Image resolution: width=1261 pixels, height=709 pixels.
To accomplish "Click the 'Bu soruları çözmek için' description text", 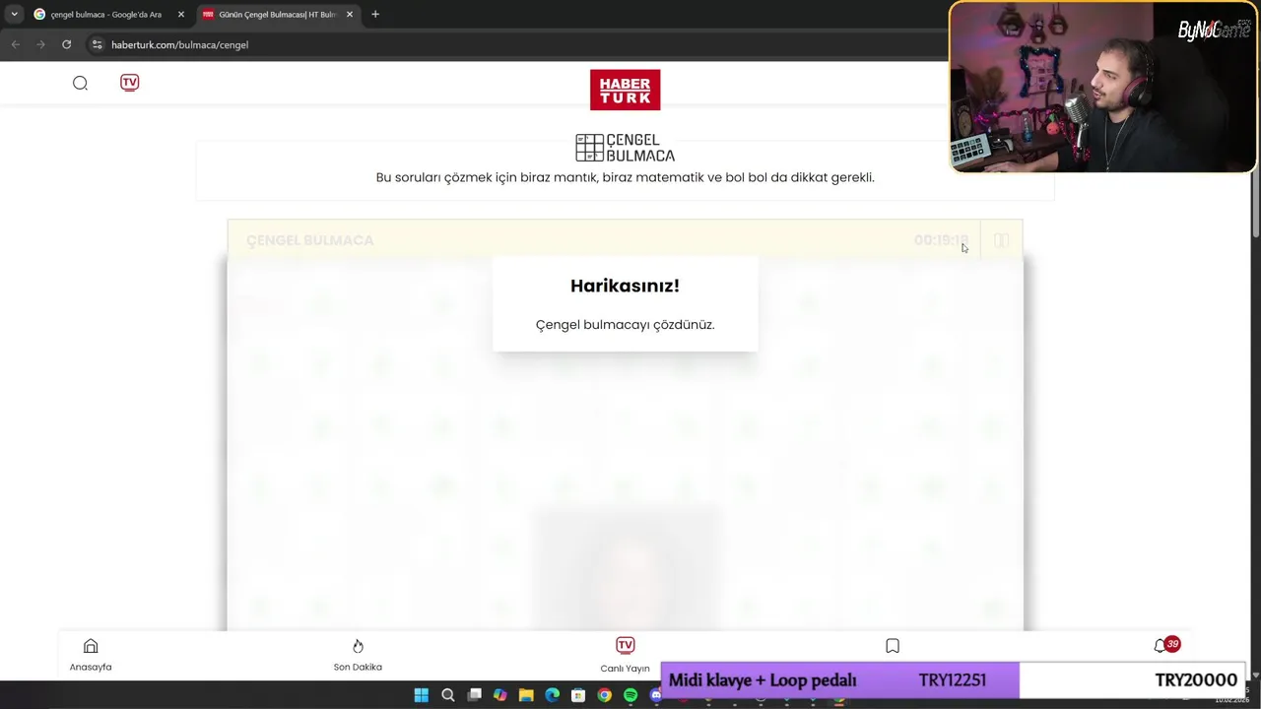I will [625, 177].
